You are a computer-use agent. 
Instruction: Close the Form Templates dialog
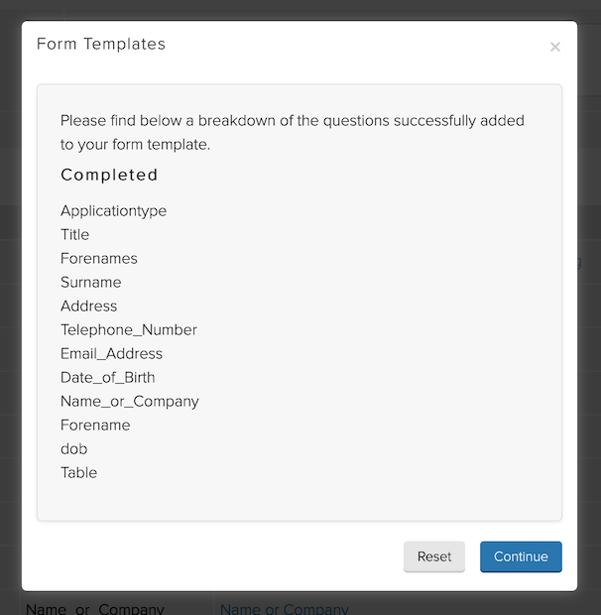pos(555,47)
